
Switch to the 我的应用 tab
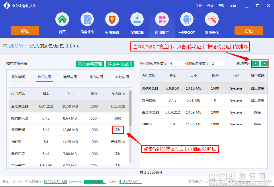coord(96,77)
